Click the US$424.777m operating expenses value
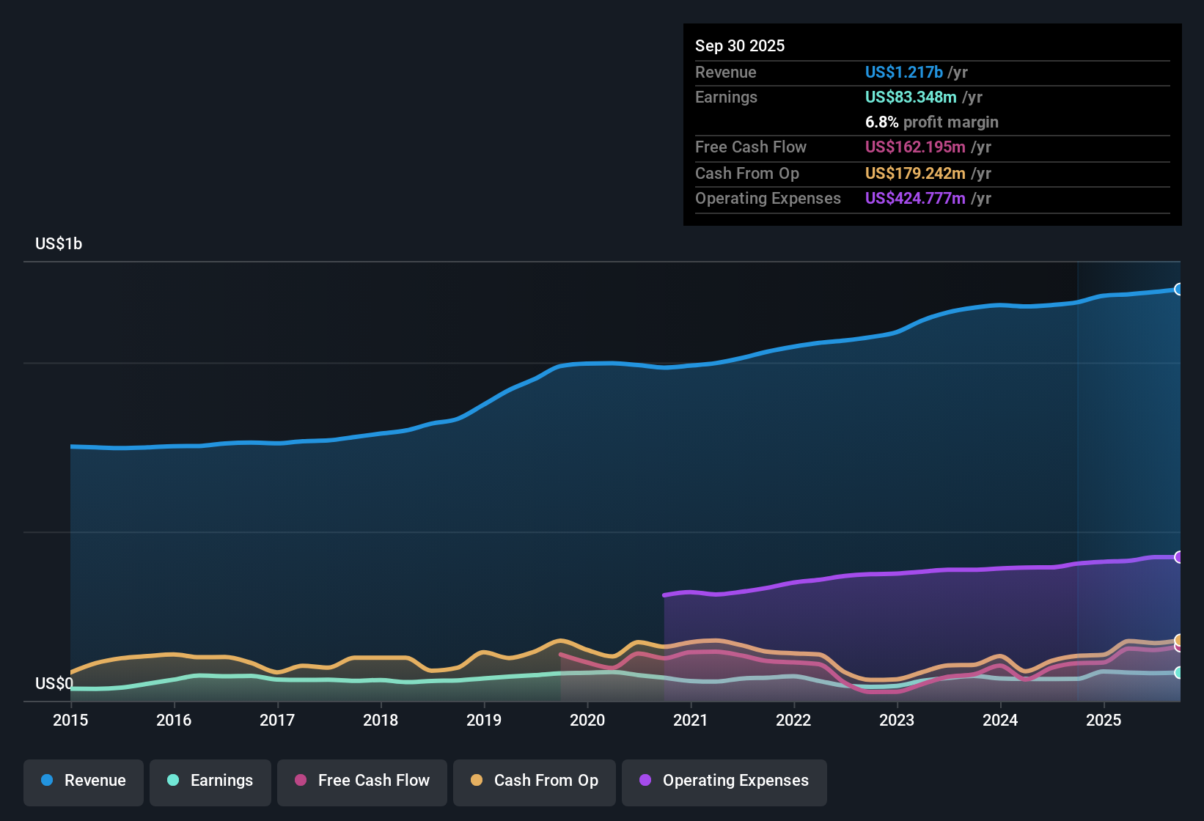1204x821 pixels. point(915,199)
